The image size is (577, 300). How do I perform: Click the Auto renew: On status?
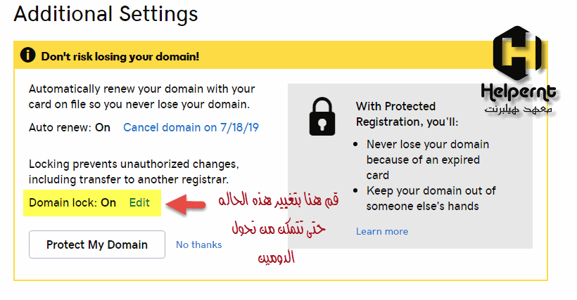coord(70,127)
